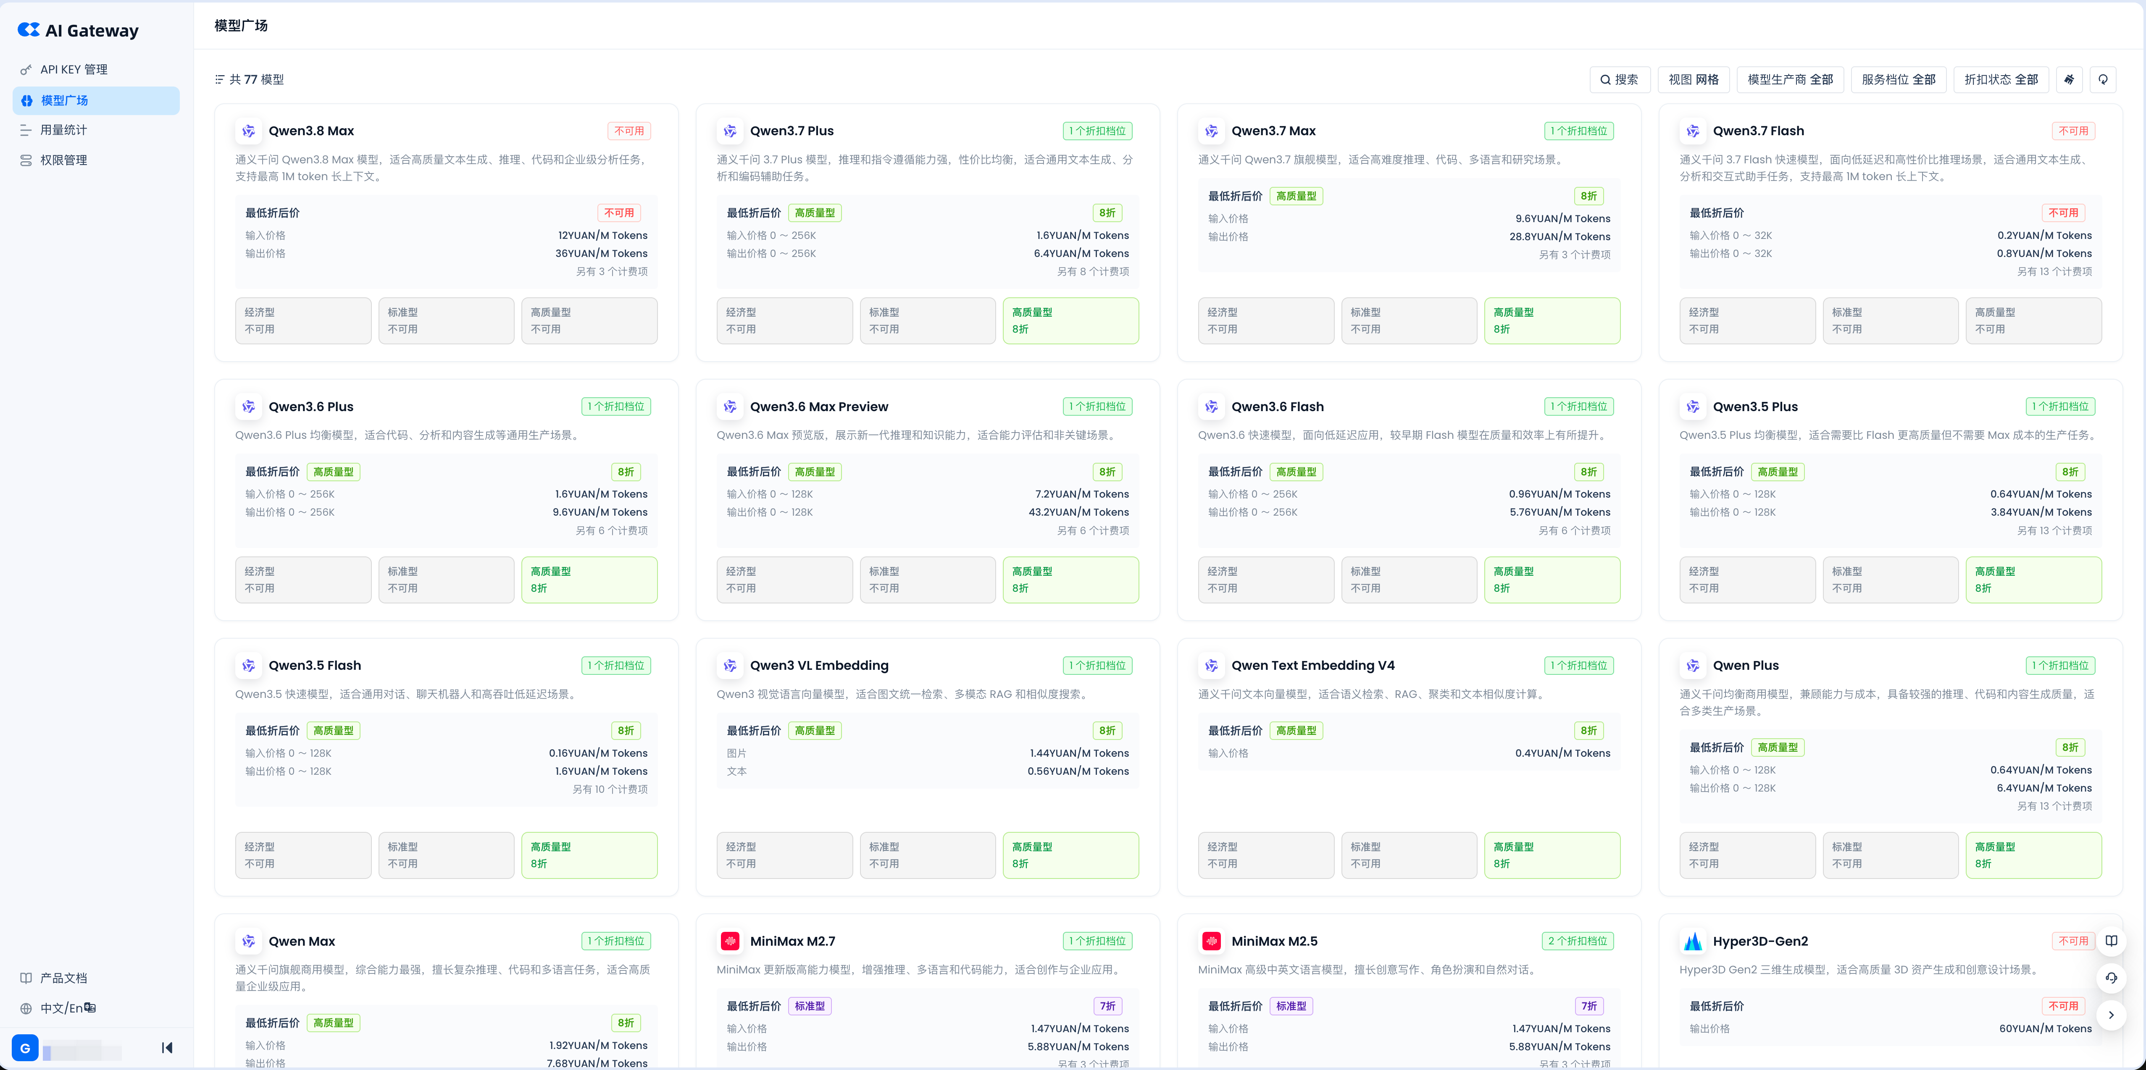Screen dimensions: 2146x1070
Task: Click the 共 77 模型 count label
Action: pyautogui.click(x=257, y=80)
